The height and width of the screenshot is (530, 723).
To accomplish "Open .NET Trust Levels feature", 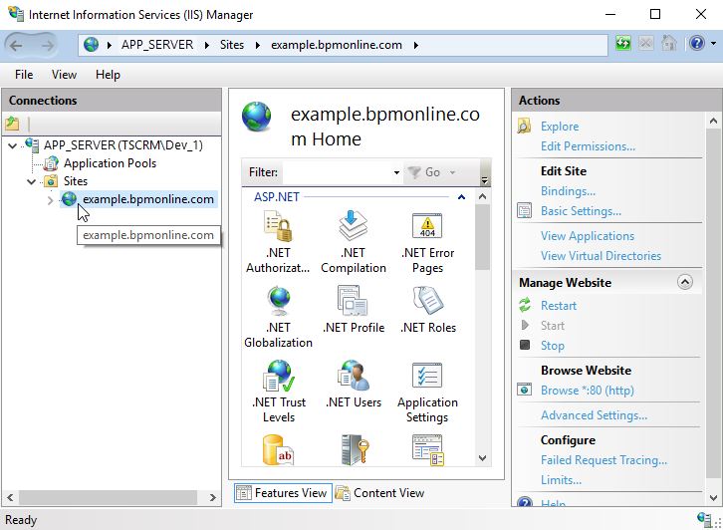I will [x=279, y=392].
